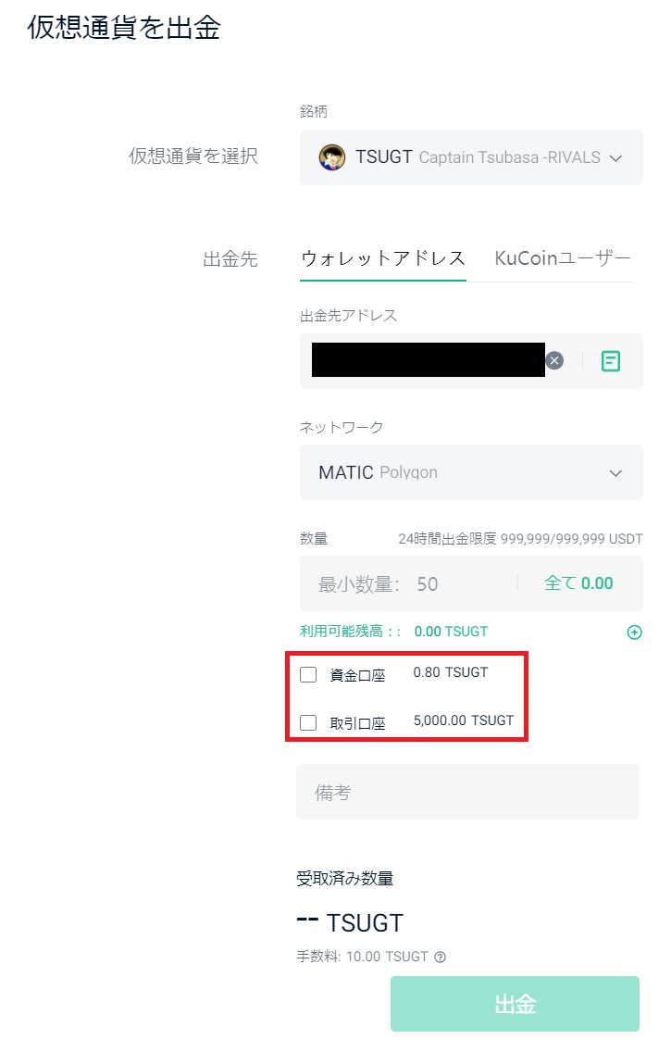Image resolution: width=671 pixels, height=1052 pixels.
Task: Click the 資金口座 account label text
Action: 358,675
